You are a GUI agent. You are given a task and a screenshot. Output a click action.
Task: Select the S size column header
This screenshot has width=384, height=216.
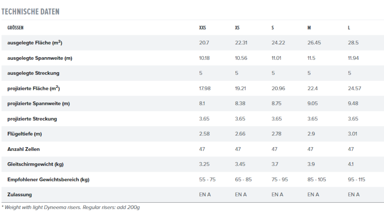point(273,28)
